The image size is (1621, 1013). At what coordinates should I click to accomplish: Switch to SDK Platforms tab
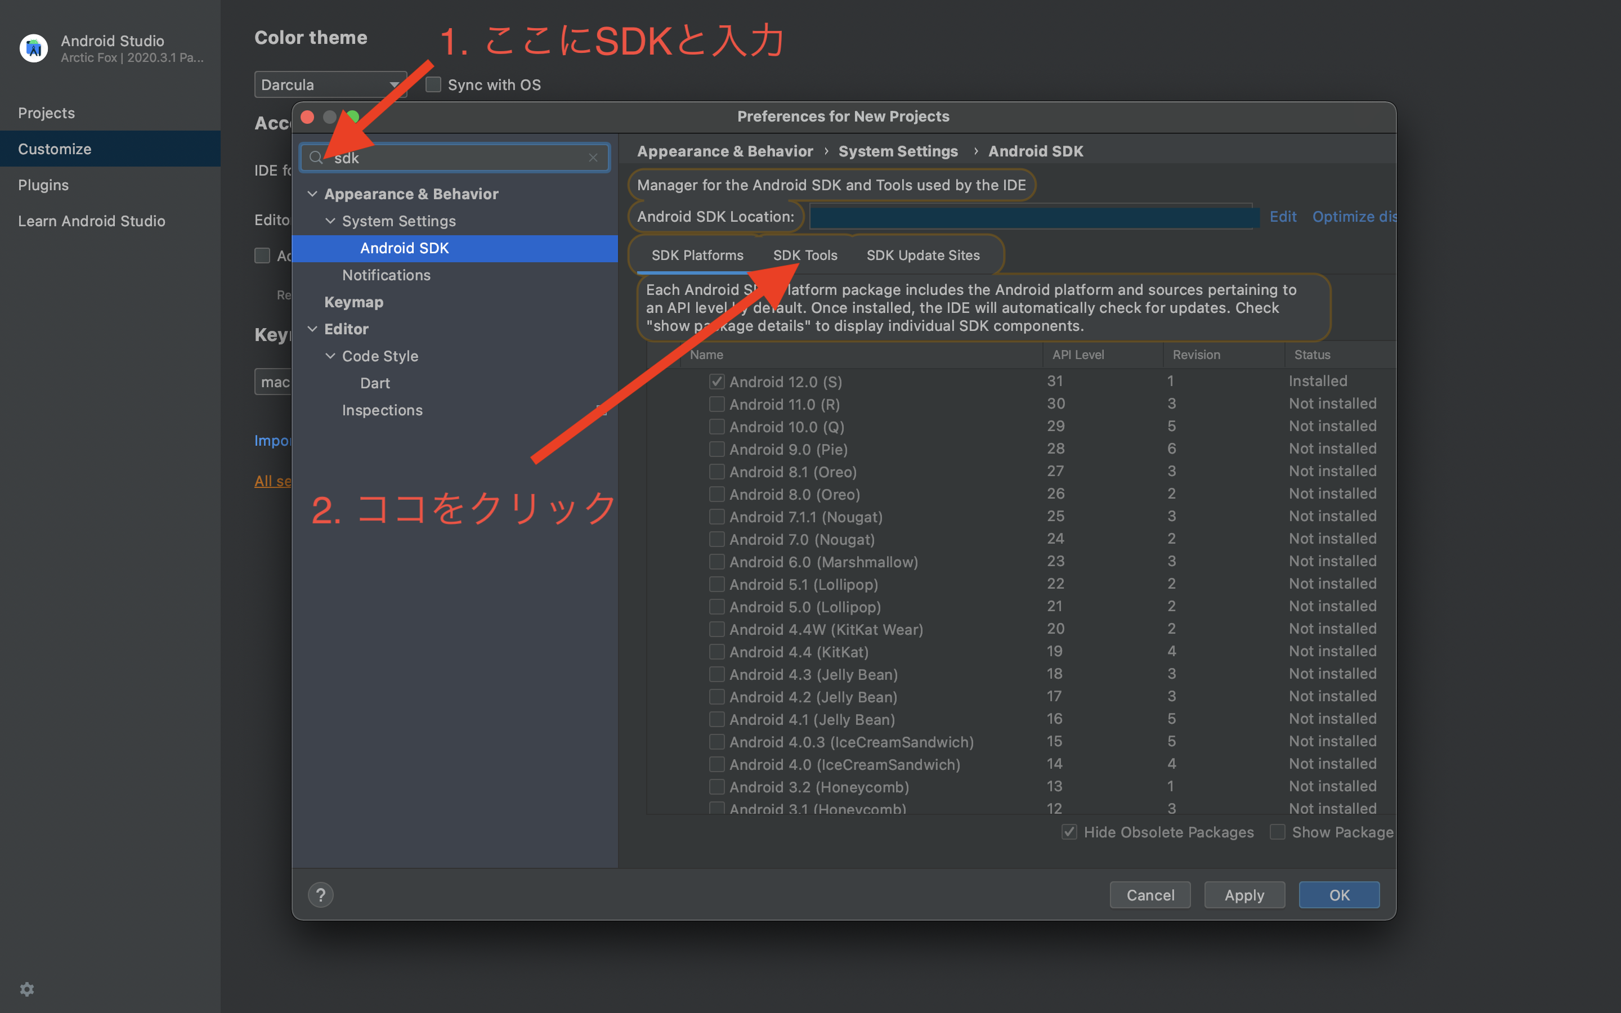tap(697, 256)
